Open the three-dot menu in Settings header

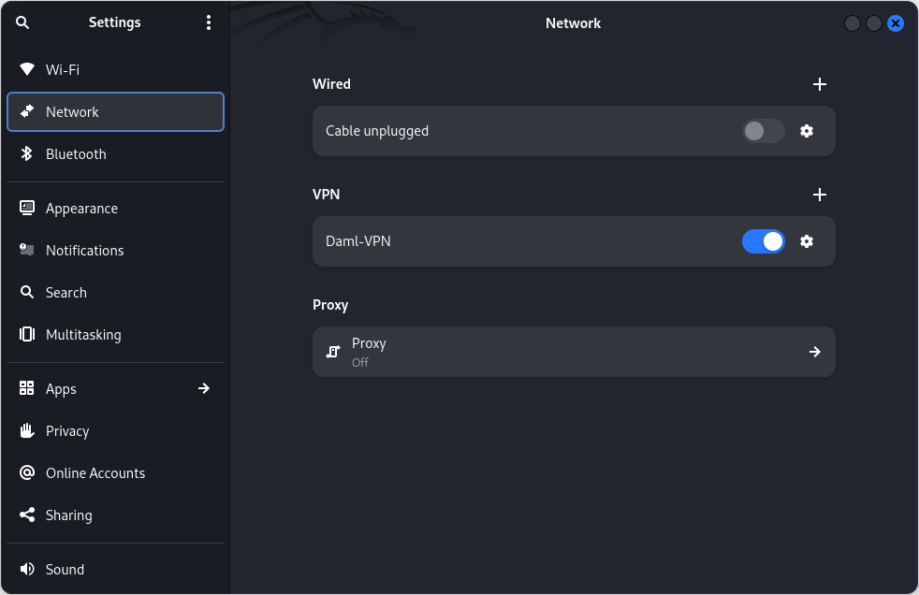pos(208,22)
